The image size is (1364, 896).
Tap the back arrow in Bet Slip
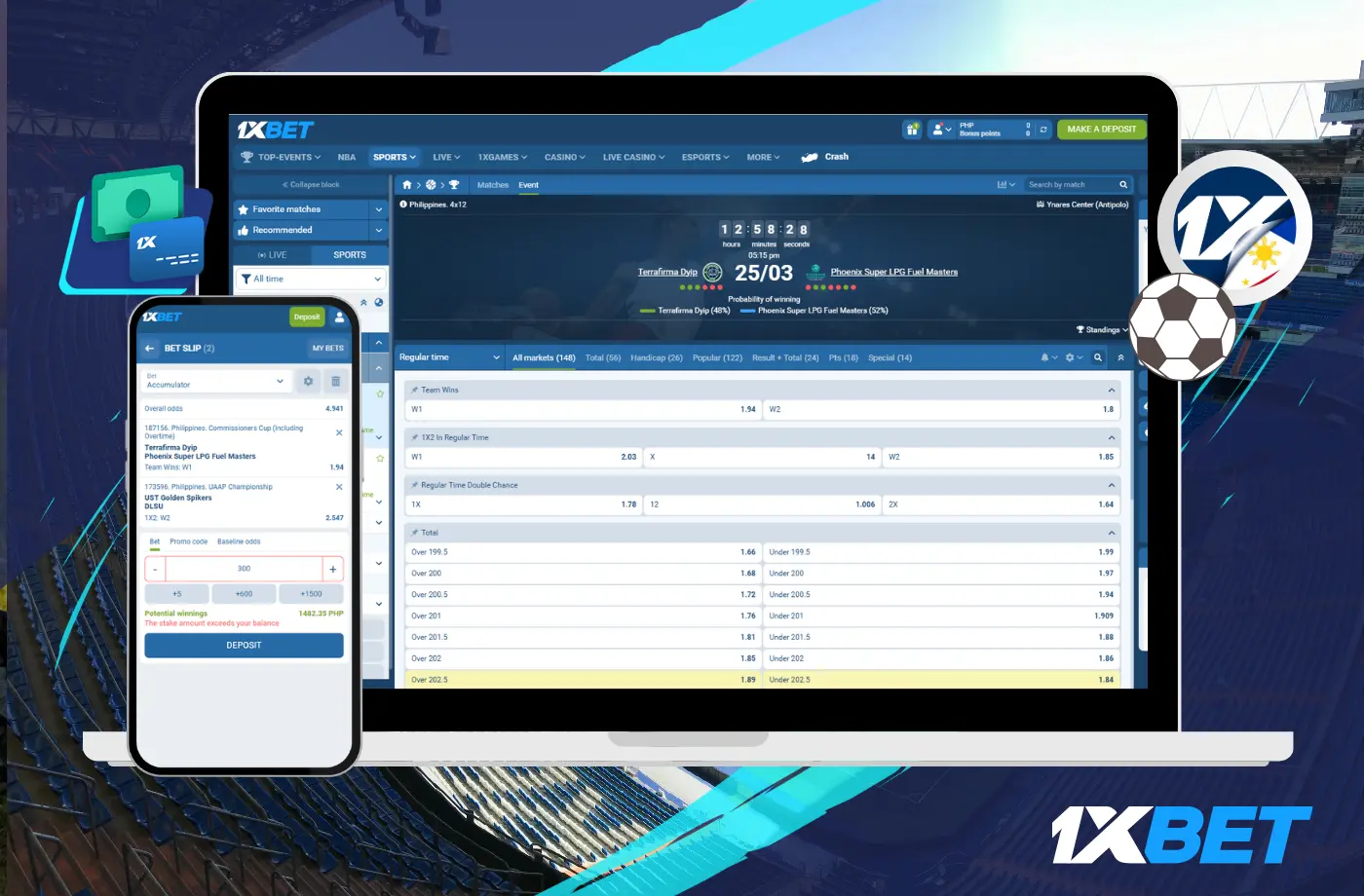tap(150, 348)
